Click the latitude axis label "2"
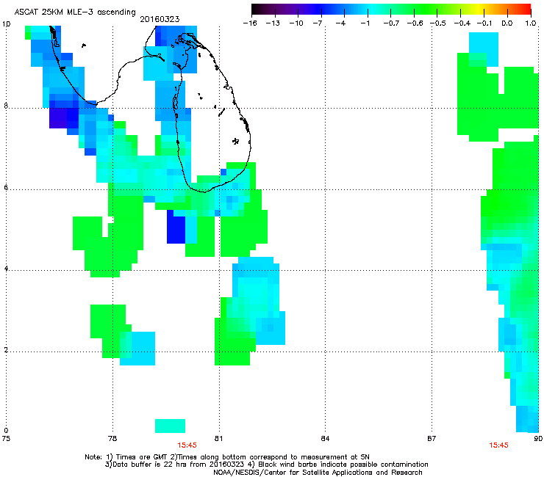Screen dimensions: 544x477 pos(6,350)
